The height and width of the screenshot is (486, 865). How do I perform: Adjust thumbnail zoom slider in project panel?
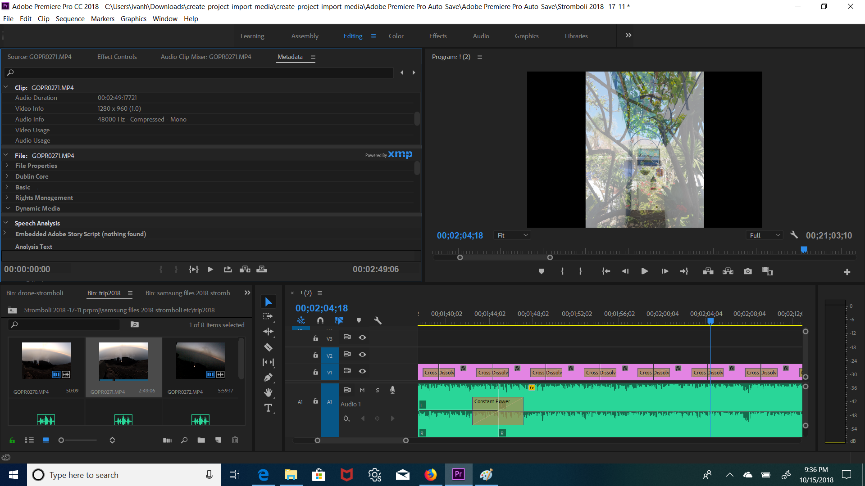click(61, 440)
